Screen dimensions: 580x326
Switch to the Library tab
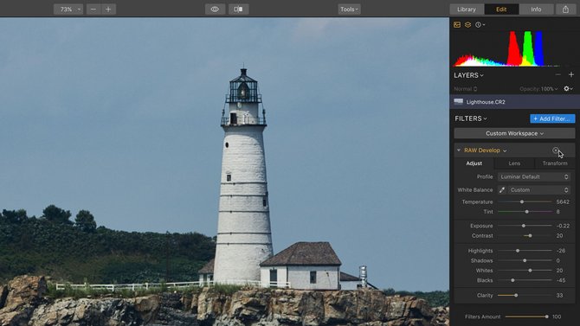click(x=467, y=10)
